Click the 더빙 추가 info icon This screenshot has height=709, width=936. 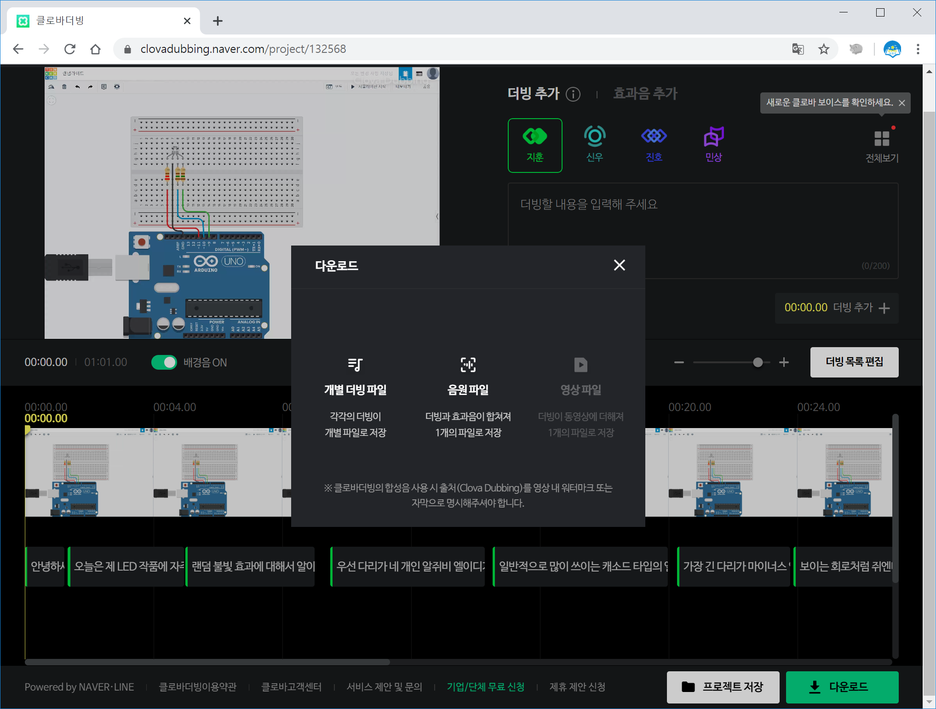click(573, 94)
